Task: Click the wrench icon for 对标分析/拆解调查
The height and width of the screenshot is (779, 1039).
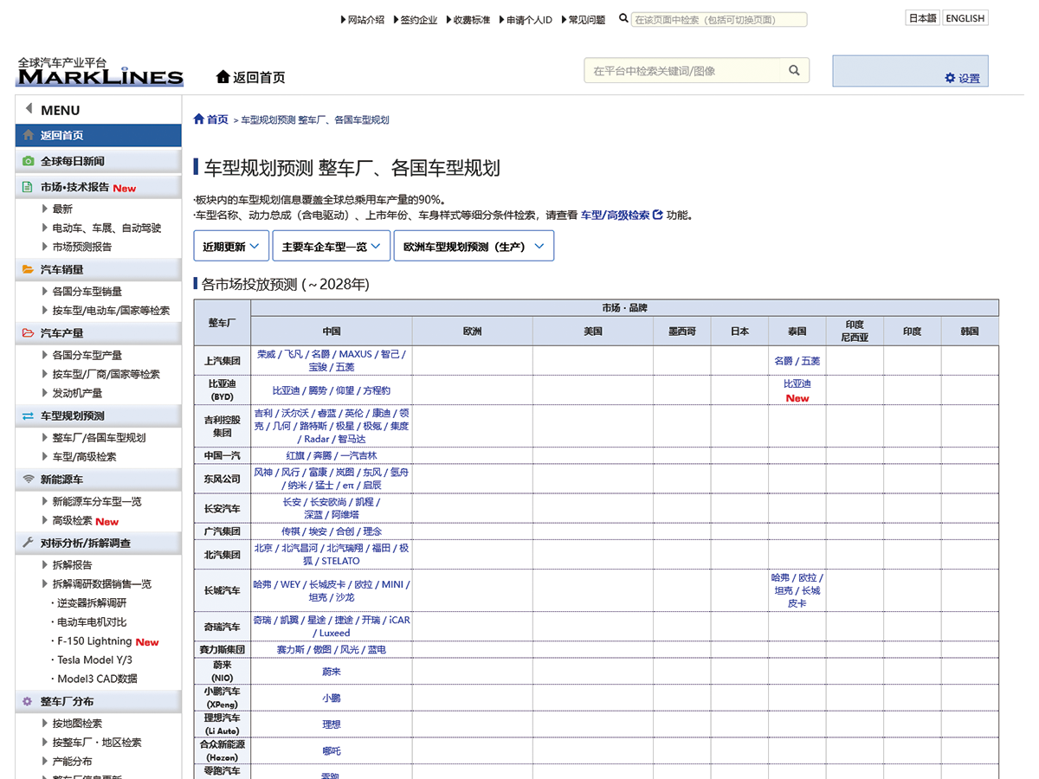Action: coord(28,543)
